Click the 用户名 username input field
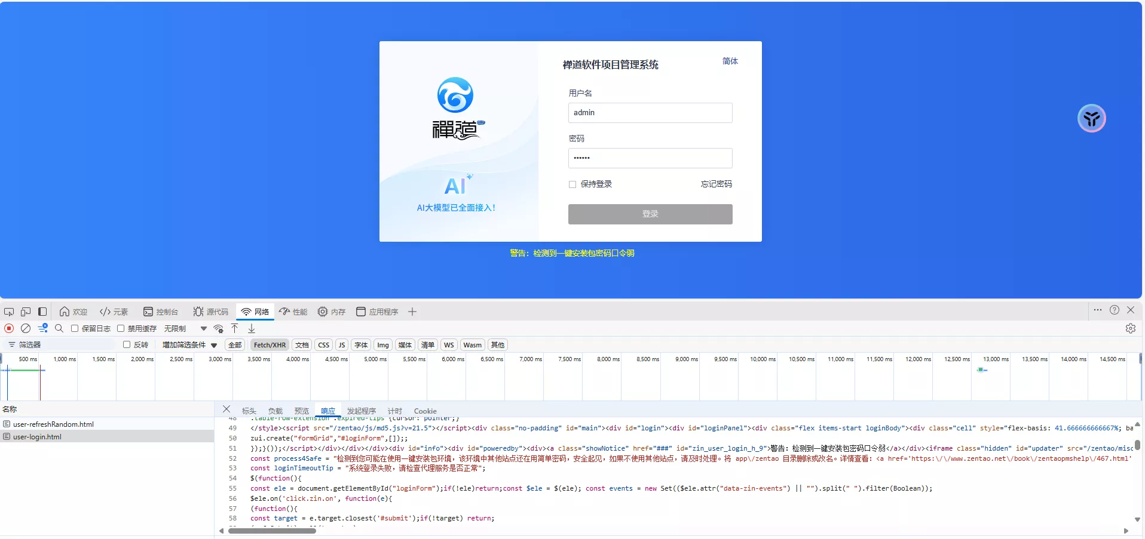 pyautogui.click(x=650, y=113)
